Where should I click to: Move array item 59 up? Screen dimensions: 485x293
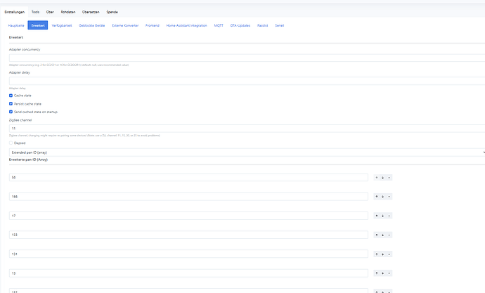click(376, 177)
